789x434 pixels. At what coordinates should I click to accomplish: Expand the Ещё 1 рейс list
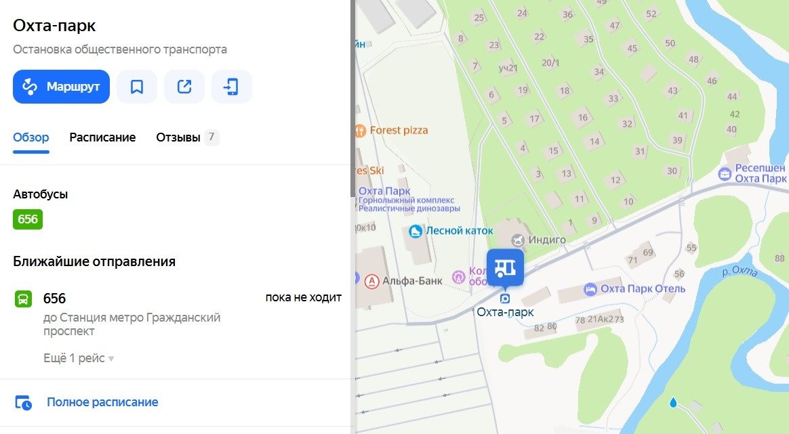tap(79, 358)
